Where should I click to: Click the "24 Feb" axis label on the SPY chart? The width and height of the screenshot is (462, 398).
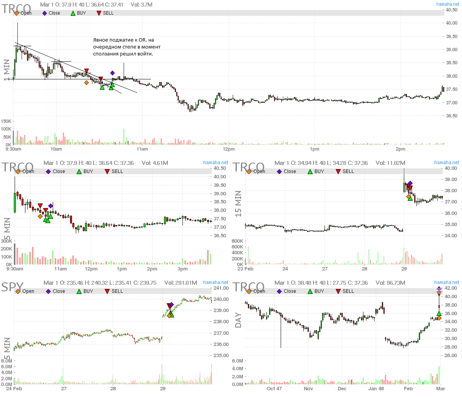(x=14, y=389)
